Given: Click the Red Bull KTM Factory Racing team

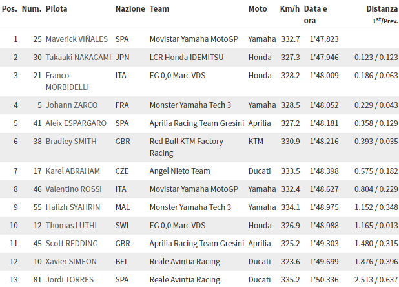Looking at the screenshot, I should (186, 147).
